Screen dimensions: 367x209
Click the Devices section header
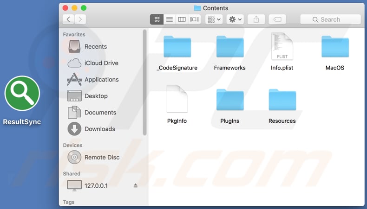pos(72,145)
